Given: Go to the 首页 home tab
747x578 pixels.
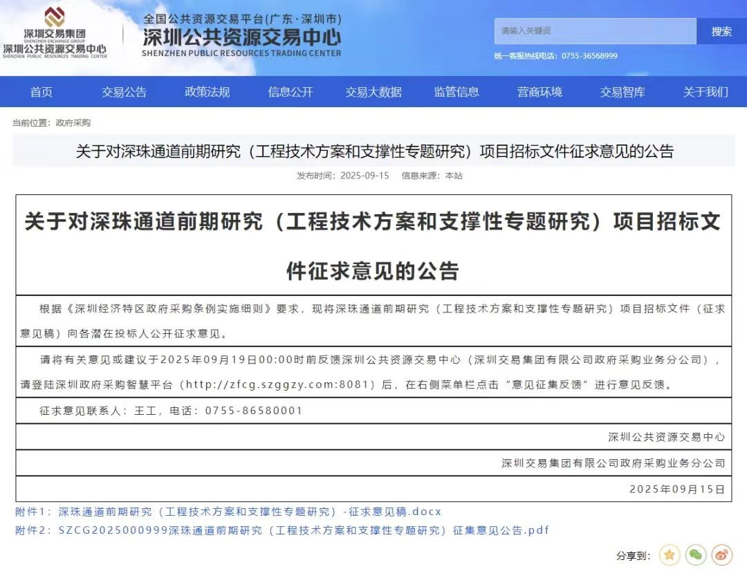Looking at the screenshot, I should [x=41, y=92].
